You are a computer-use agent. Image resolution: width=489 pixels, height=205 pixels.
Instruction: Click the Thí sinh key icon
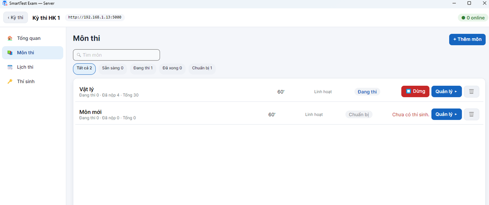pos(10,81)
